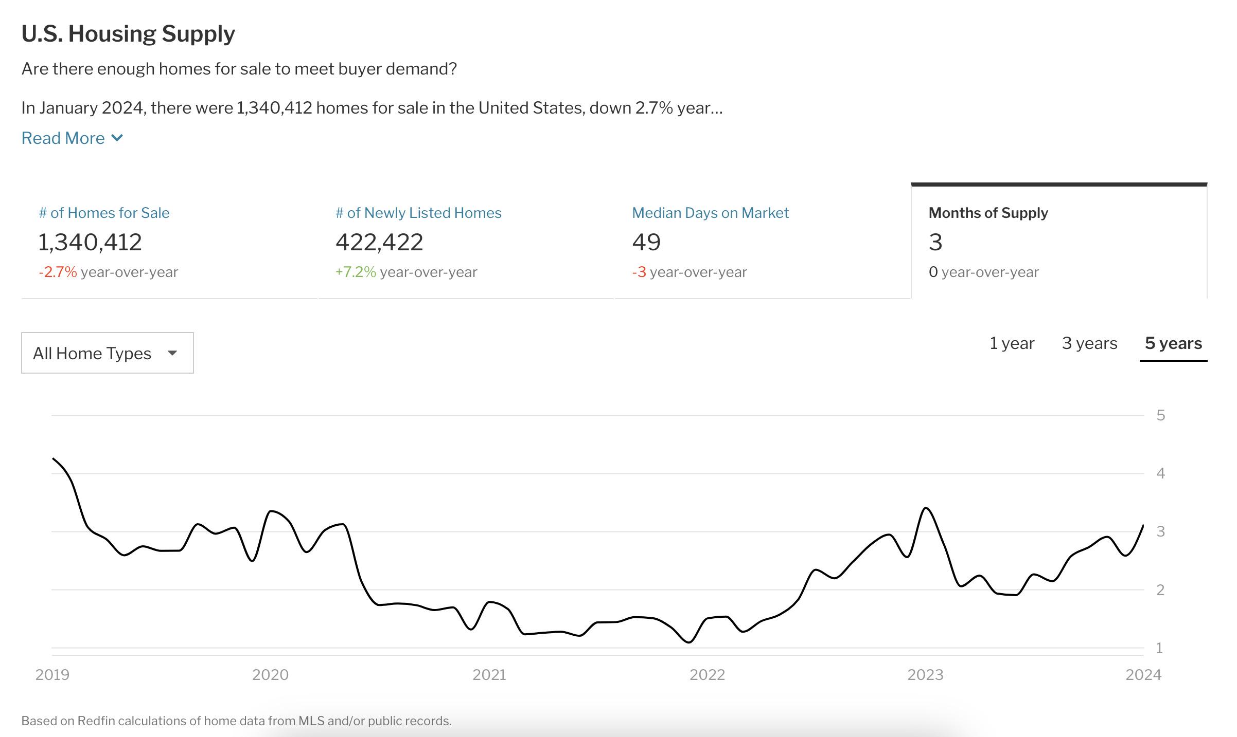Viewport: 1237px width, 737px height.
Task: Click the median days value 49
Action: coord(646,242)
